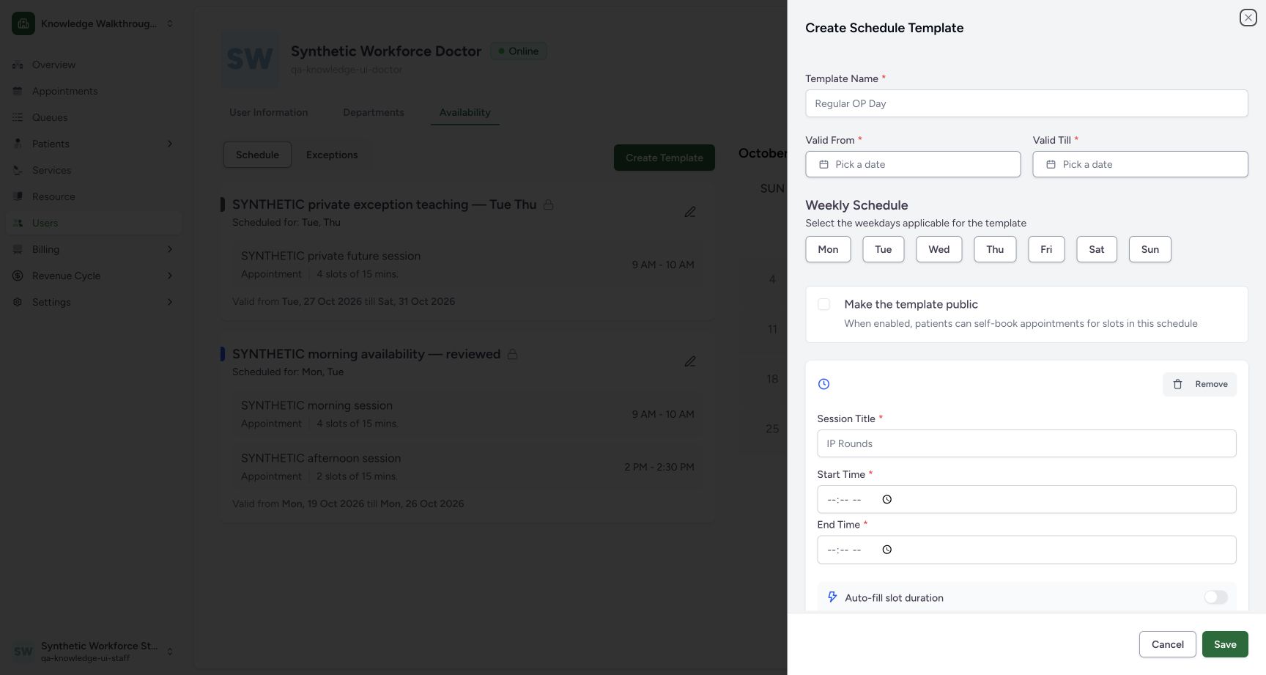Viewport: 1266px width, 675px height.
Task: Open the Valid From date picker
Action: tap(913, 164)
